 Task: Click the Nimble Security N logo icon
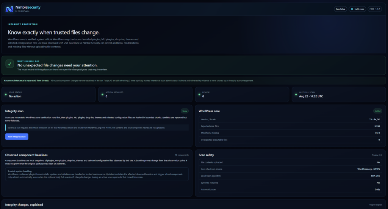pos(9,9)
